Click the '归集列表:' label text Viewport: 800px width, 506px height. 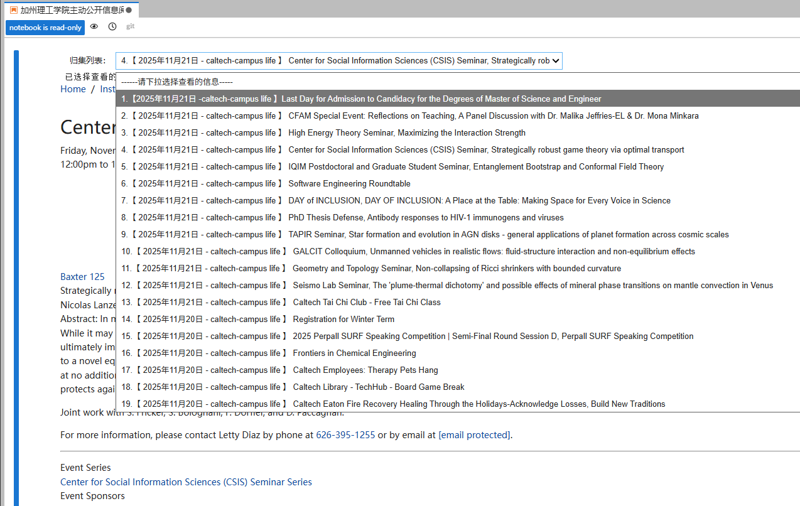click(88, 61)
